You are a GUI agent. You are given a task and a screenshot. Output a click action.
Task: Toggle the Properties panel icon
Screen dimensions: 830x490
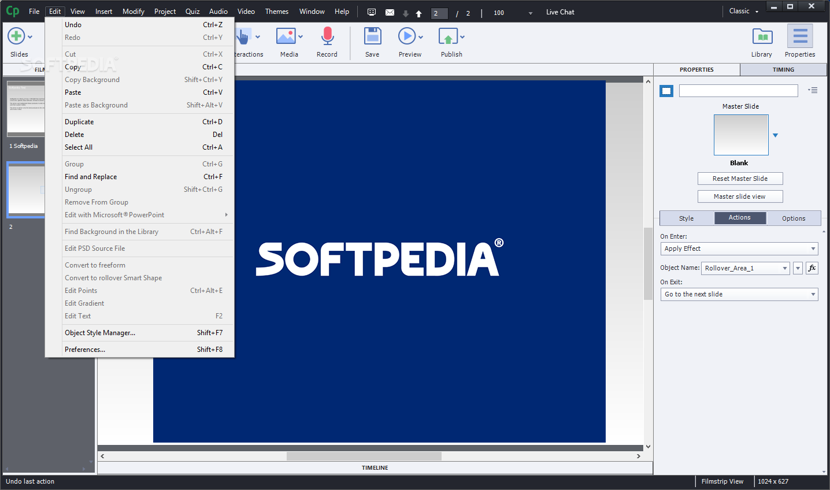pyautogui.click(x=800, y=36)
